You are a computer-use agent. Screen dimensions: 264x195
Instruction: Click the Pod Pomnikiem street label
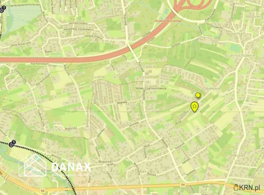click(40, 64)
